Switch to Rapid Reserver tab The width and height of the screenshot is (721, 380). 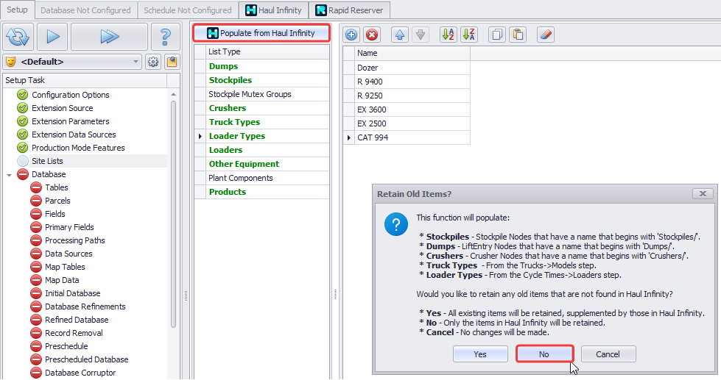click(350, 10)
